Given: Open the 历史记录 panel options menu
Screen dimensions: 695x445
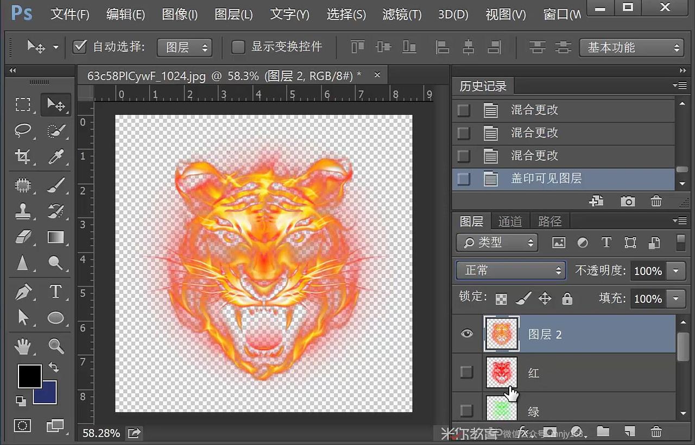Looking at the screenshot, I should pos(679,85).
